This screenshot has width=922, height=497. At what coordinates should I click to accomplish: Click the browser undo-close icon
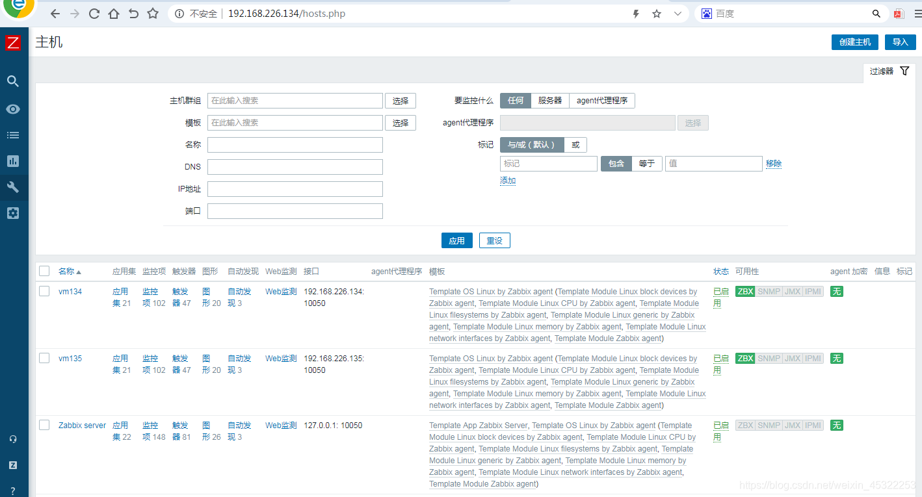133,14
